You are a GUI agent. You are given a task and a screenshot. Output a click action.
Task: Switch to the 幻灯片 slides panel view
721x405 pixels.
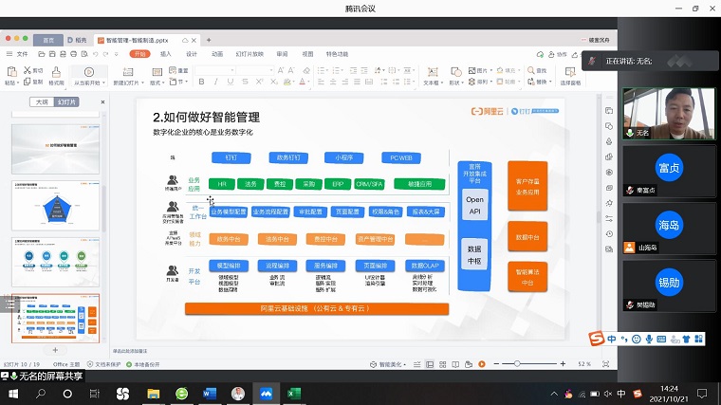tap(65, 101)
